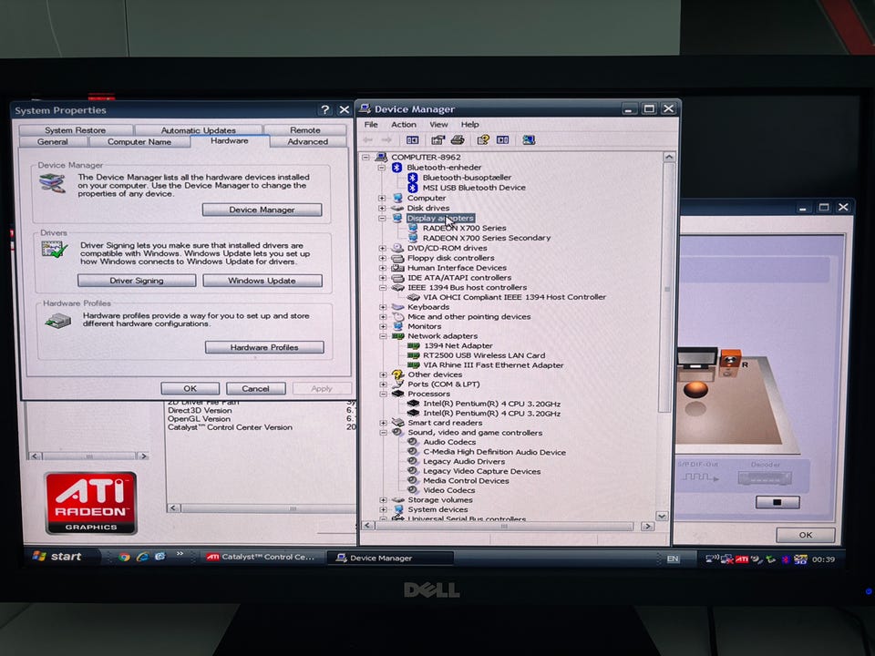The width and height of the screenshot is (875, 656).
Task: Expand the Smart card readers branch
Action: click(383, 423)
